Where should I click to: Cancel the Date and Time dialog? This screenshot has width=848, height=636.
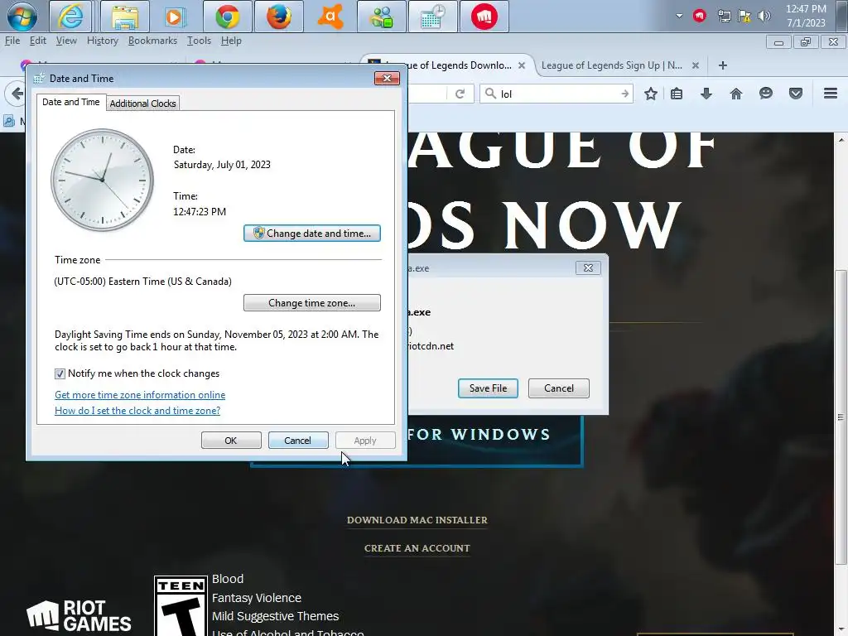(298, 441)
